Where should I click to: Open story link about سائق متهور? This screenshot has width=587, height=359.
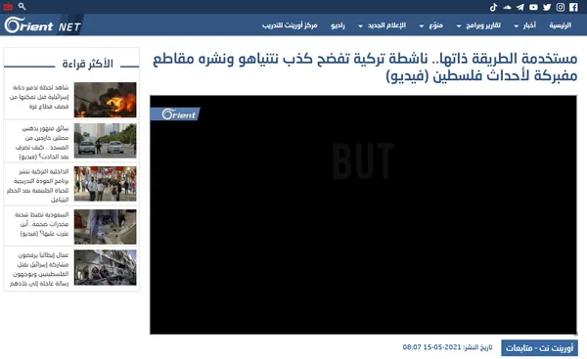point(43,143)
